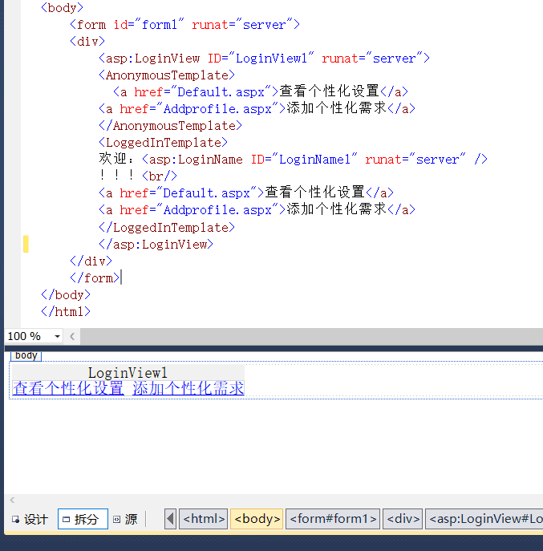Click the breadcrumb left navigation arrow
Screen dimensions: 543x551
click(x=171, y=519)
